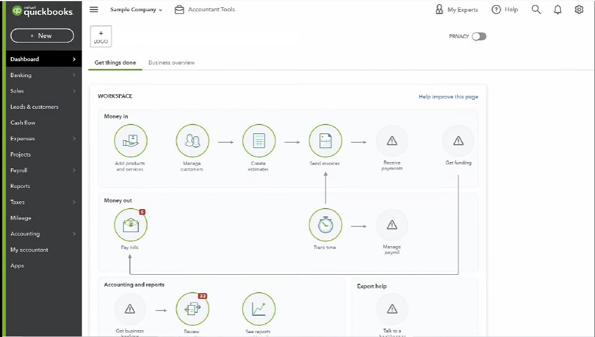This screenshot has height=337, width=595.
Task: Open the Sample Company dropdown
Action: coord(136,10)
